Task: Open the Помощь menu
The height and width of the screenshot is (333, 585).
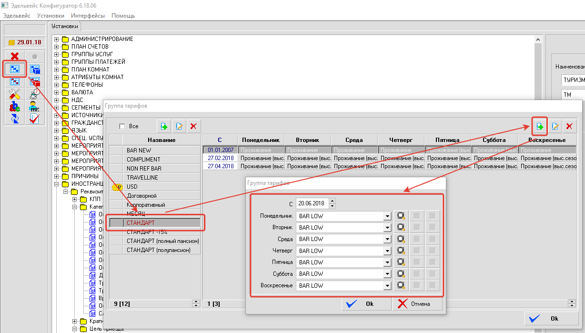Action: 123,16
